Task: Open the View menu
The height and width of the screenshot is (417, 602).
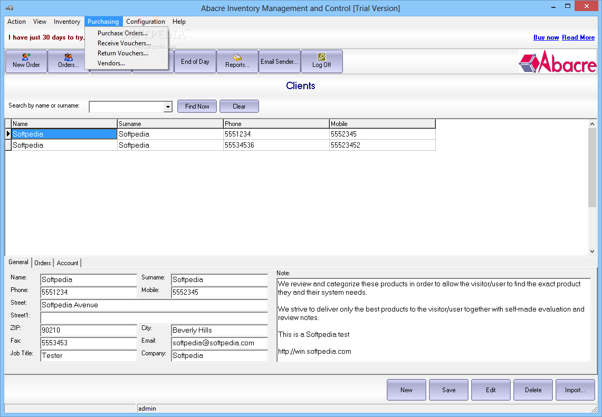Action: (40, 22)
